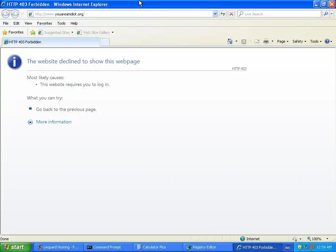Click the HTTP 403 error code text
Screen dimensions: 336x252
pos(239,69)
